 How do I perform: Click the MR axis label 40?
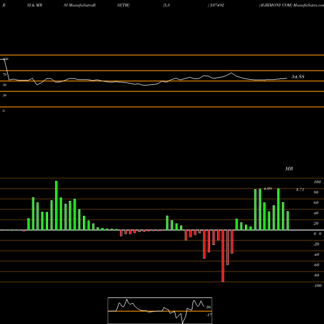click(316, 213)
